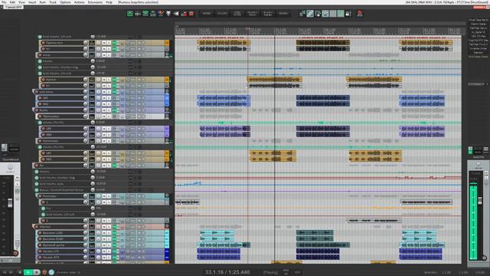This screenshot has width=490, height=276.
Task: Click the last red icon in the left toolbar group
Action: pyautogui.click(x=191, y=14)
